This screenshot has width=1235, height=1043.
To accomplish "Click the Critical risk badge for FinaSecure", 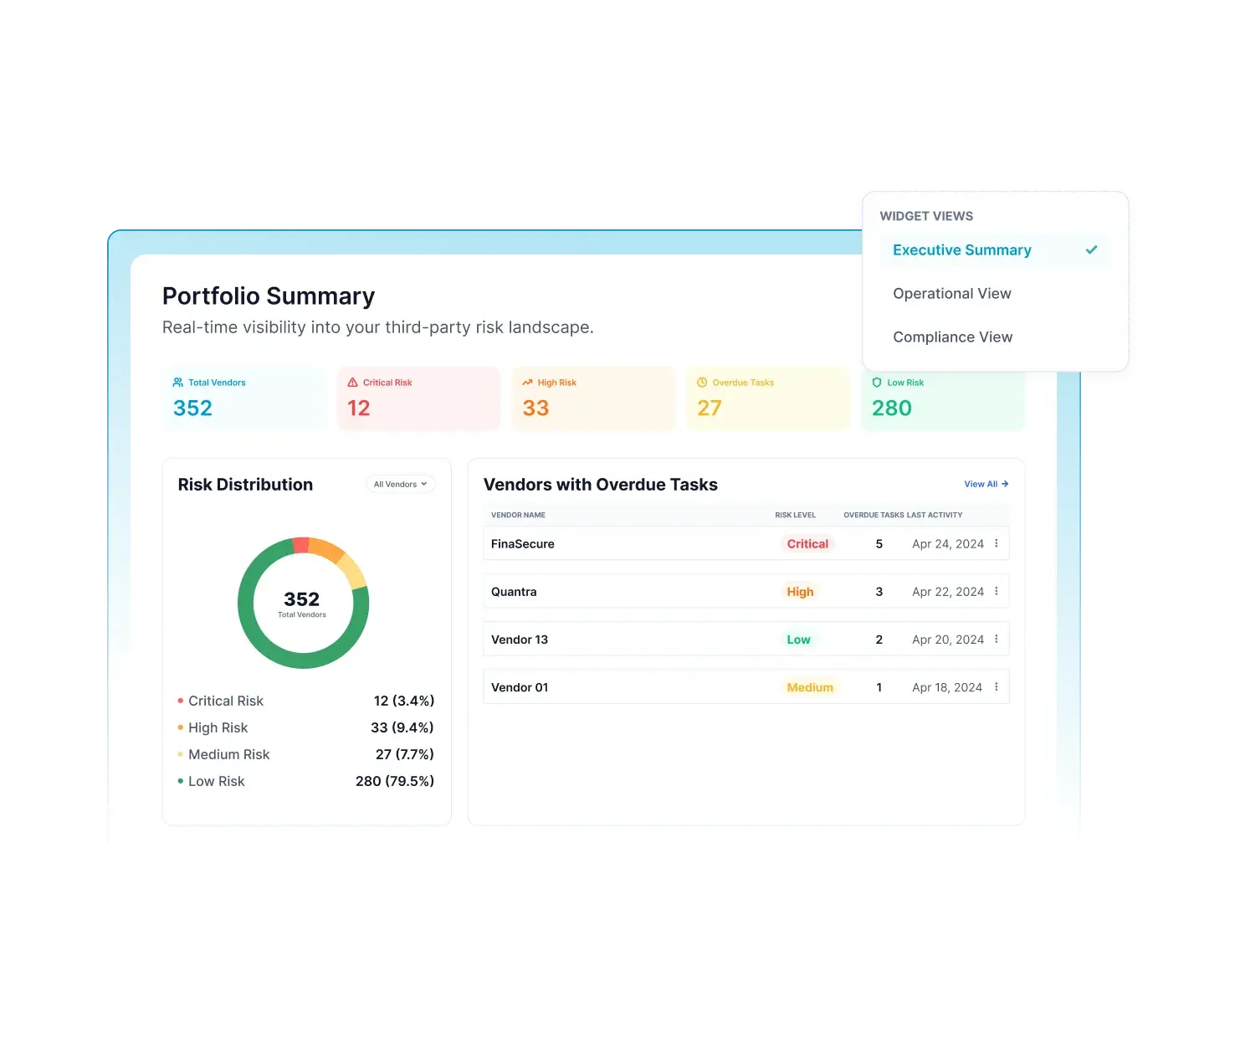I will tap(807, 544).
